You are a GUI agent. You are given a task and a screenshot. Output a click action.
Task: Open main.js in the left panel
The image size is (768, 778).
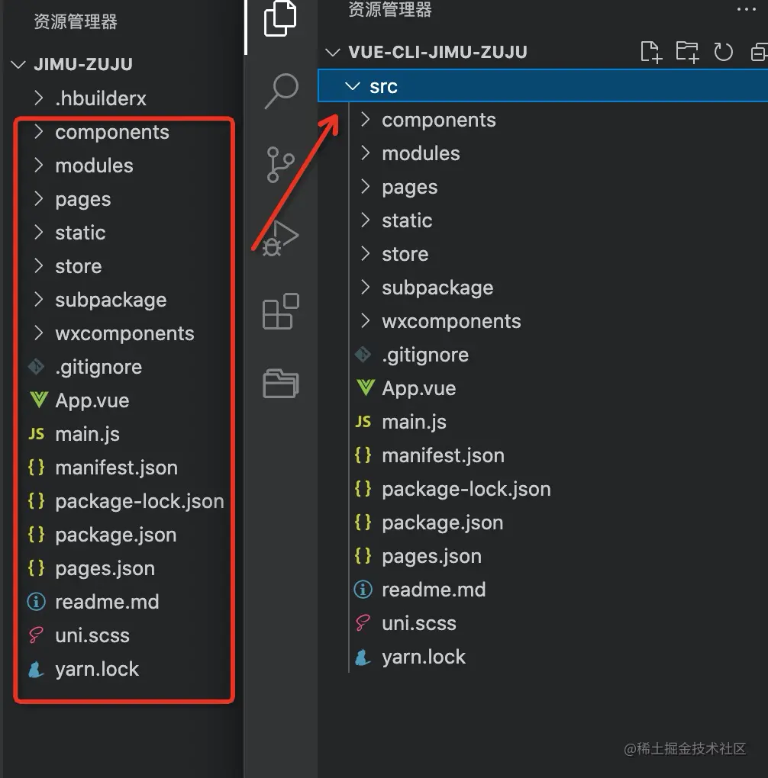click(x=87, y=434)
